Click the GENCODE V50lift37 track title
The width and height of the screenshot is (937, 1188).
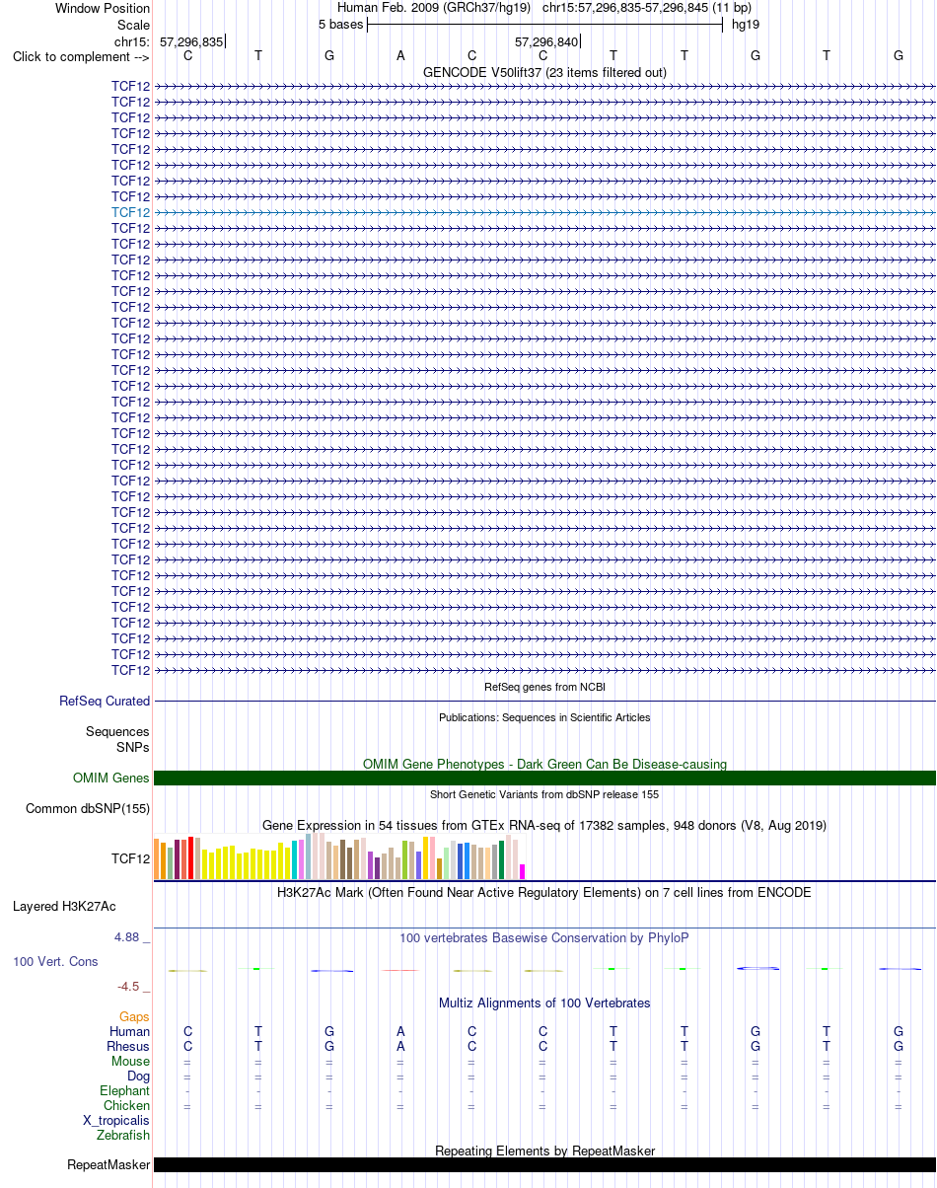point(544,72)
